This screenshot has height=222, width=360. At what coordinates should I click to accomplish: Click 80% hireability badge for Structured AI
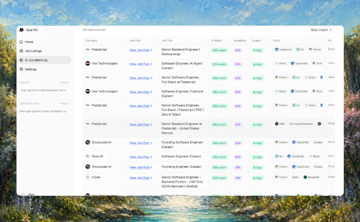click(238, 143)
